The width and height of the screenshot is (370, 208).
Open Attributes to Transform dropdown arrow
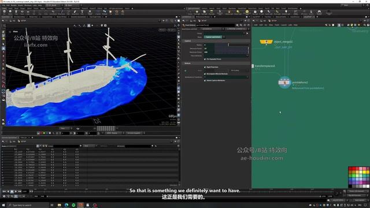(x=247, y=77)
